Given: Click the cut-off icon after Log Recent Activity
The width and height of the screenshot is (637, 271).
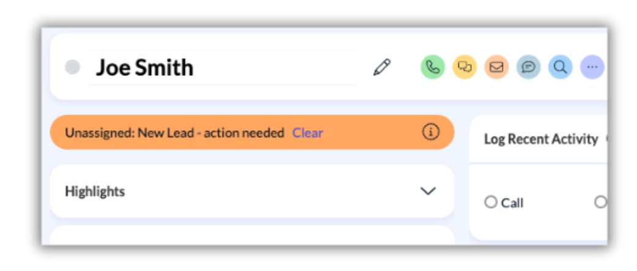Looking at the screenshot, I should click(606, 139).
